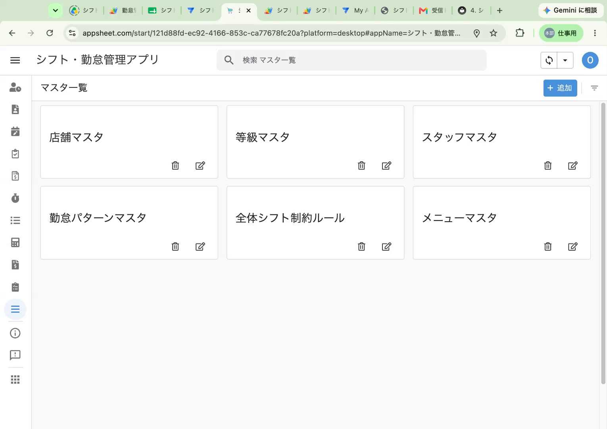607x429 pixels.
Task: Switch to the 勤怠 browser tab
Action: (123, 11)
